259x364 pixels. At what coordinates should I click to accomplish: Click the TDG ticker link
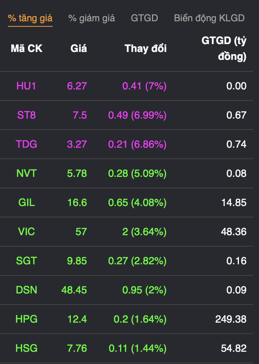pyautogui.click(x=26, y=144)
